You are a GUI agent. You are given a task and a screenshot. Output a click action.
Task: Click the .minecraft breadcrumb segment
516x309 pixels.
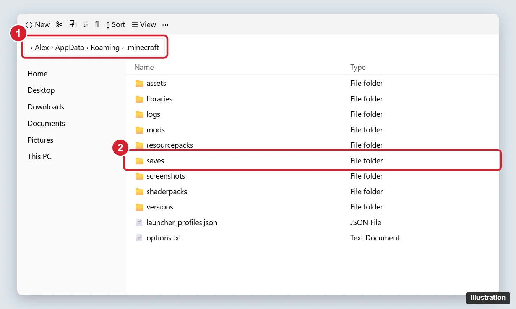(143, 47)
